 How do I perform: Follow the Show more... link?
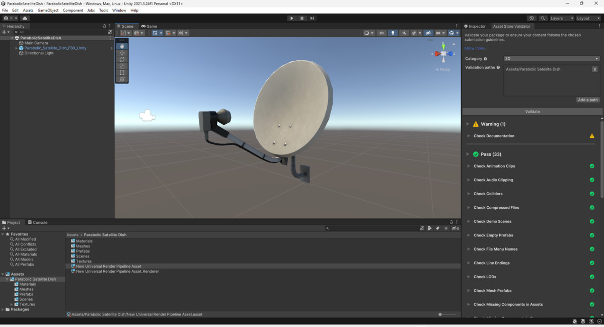tap(476, 48)
